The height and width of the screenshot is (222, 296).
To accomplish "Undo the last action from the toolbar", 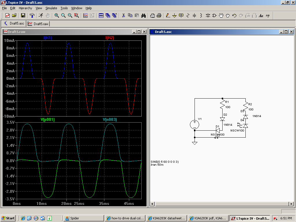I will [234, 16].
